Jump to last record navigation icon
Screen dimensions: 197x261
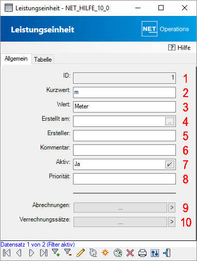[x=44, y=253]
